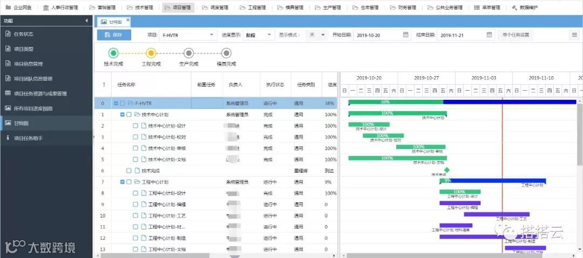Open the 显示模式 天 dropdown
Image resolution: width=583 pixels, height=258 pixels.
tap(316, 35)
